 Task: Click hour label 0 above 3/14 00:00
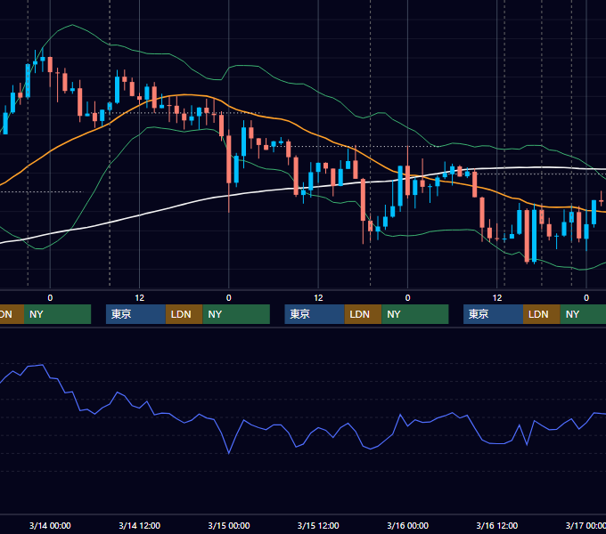coord(50,298)
